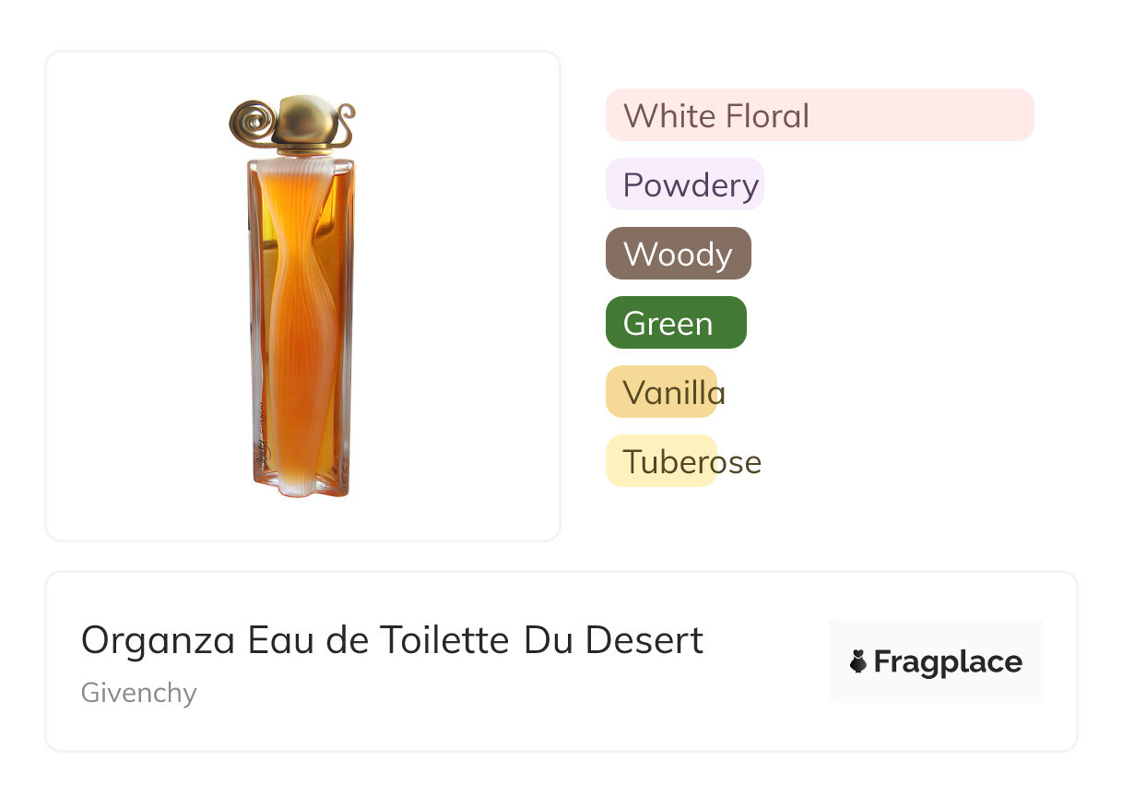Click the brown Woody accord tag

678,254
